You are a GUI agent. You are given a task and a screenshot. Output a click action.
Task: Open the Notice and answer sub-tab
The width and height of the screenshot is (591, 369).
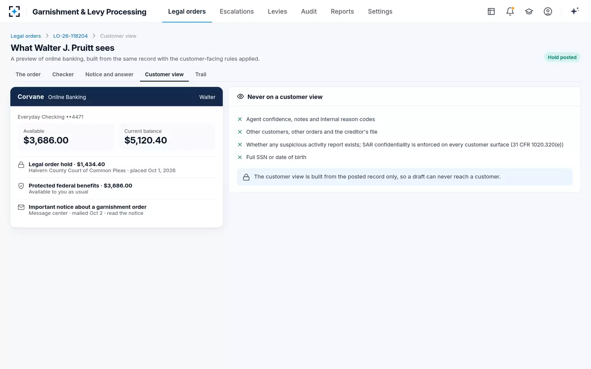tap(109, 75)
